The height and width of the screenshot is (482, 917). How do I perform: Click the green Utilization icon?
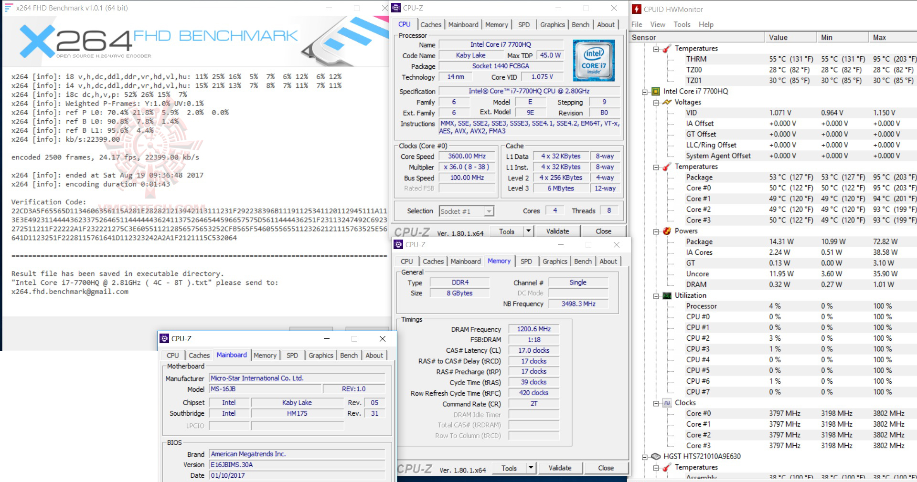(667, 295)
